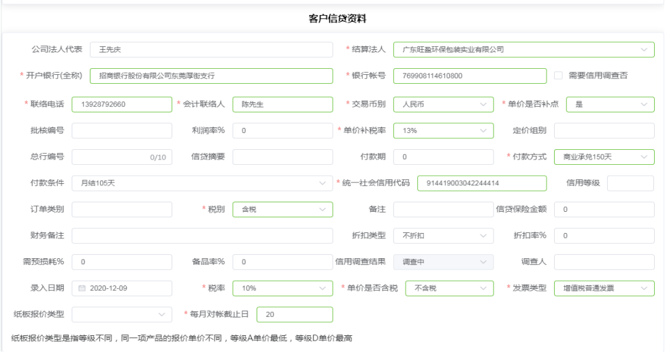Open the 单价是否含税 dropdown 不含税

pyautogui.click(x=449, y=288)
